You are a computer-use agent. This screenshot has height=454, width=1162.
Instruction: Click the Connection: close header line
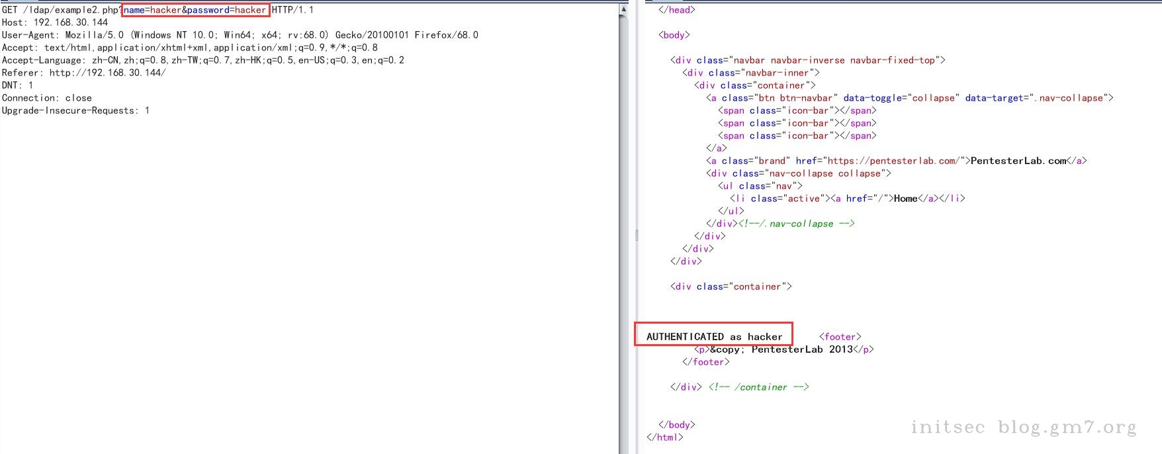tap(47, 98)
